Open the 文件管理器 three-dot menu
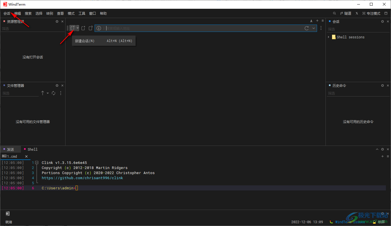 pos(61,93)
